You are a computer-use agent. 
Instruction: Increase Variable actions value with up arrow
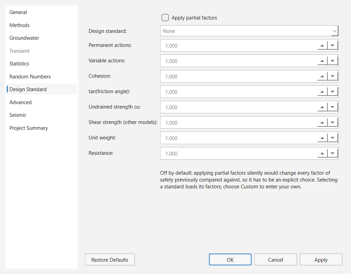322,61
